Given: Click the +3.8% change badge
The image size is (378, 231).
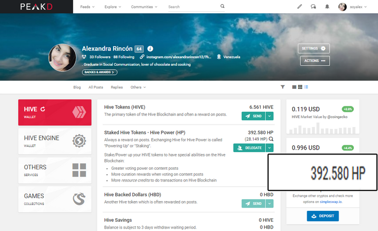Looking at the screenshot, I should 347,109.
